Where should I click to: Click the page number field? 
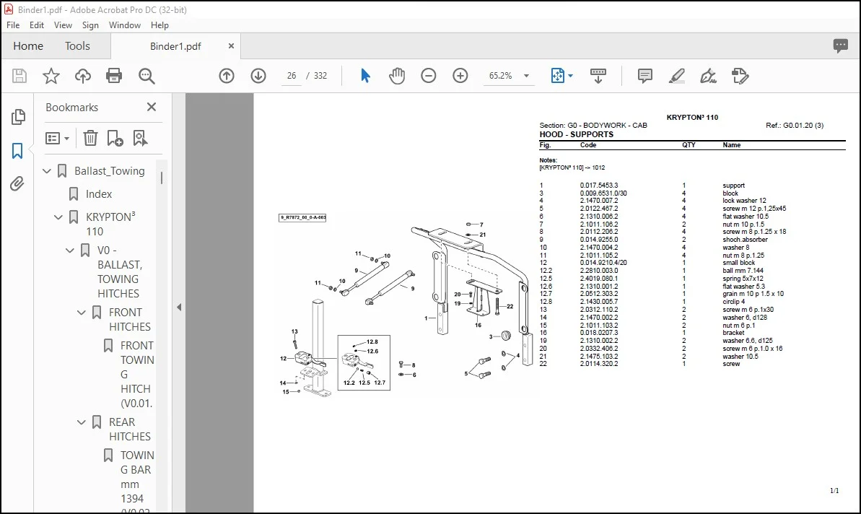(292, 76)
